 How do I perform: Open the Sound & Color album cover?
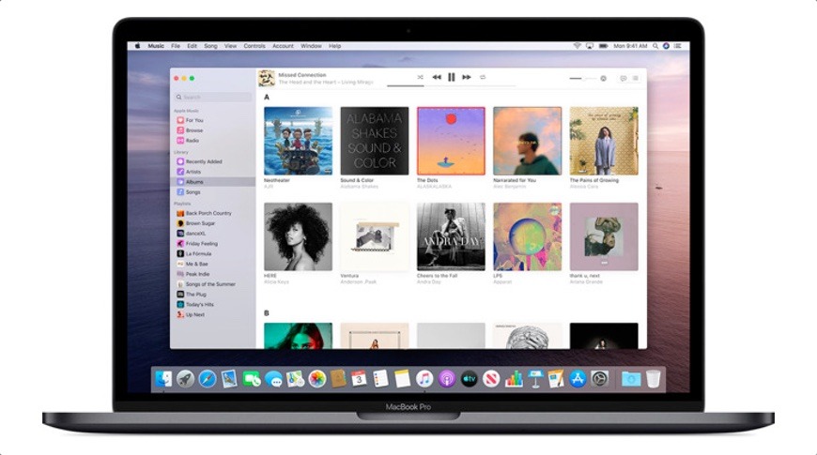coord(375,141)
